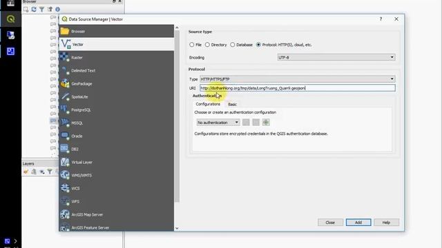This screenshot has width=442, height=248.
Task: Choose GeoPackage in the source list
Action: point(117,83)
